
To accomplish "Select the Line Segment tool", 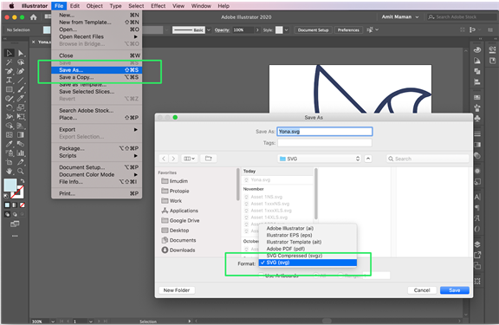I will click(x=21, y=81).
